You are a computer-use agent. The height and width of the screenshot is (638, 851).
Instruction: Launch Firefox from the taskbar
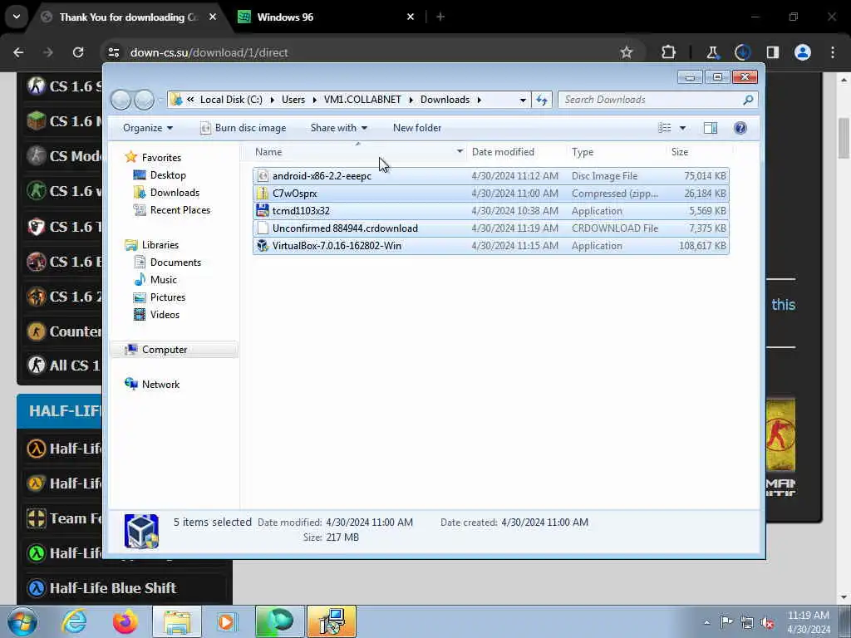click(x=125, y=621)
